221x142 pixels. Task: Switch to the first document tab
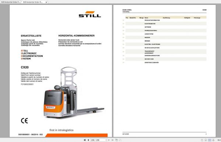coord(10,2)
